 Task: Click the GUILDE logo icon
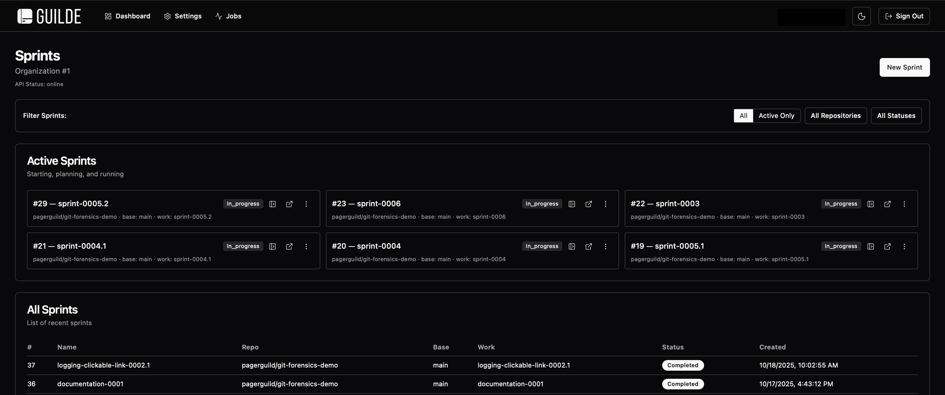tap(25, 16)
